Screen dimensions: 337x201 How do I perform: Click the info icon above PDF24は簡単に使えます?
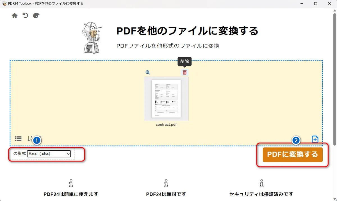click(x=71, y=184)
